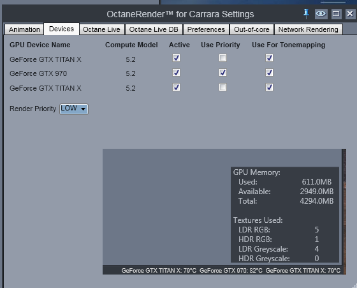
Task: Pin the OctaneRender settings window
Action: coord(306,13)
